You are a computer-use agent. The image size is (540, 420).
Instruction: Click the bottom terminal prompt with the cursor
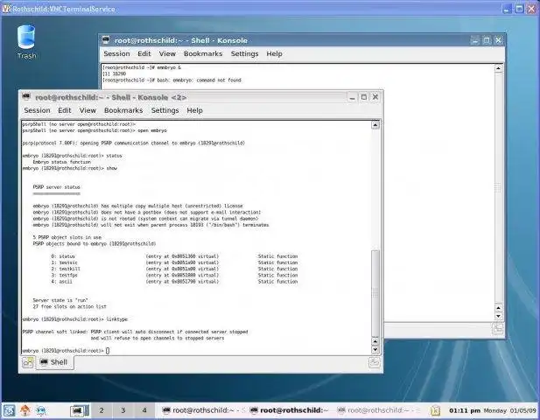(66, 351)
